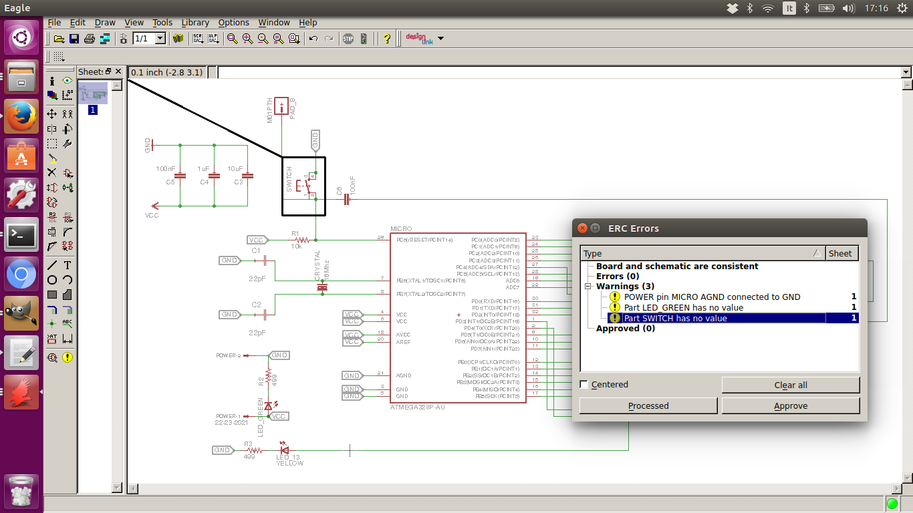The image size is (913, 513).
Task: Click the Save floppy disk icon
Action: pos(74,39)
